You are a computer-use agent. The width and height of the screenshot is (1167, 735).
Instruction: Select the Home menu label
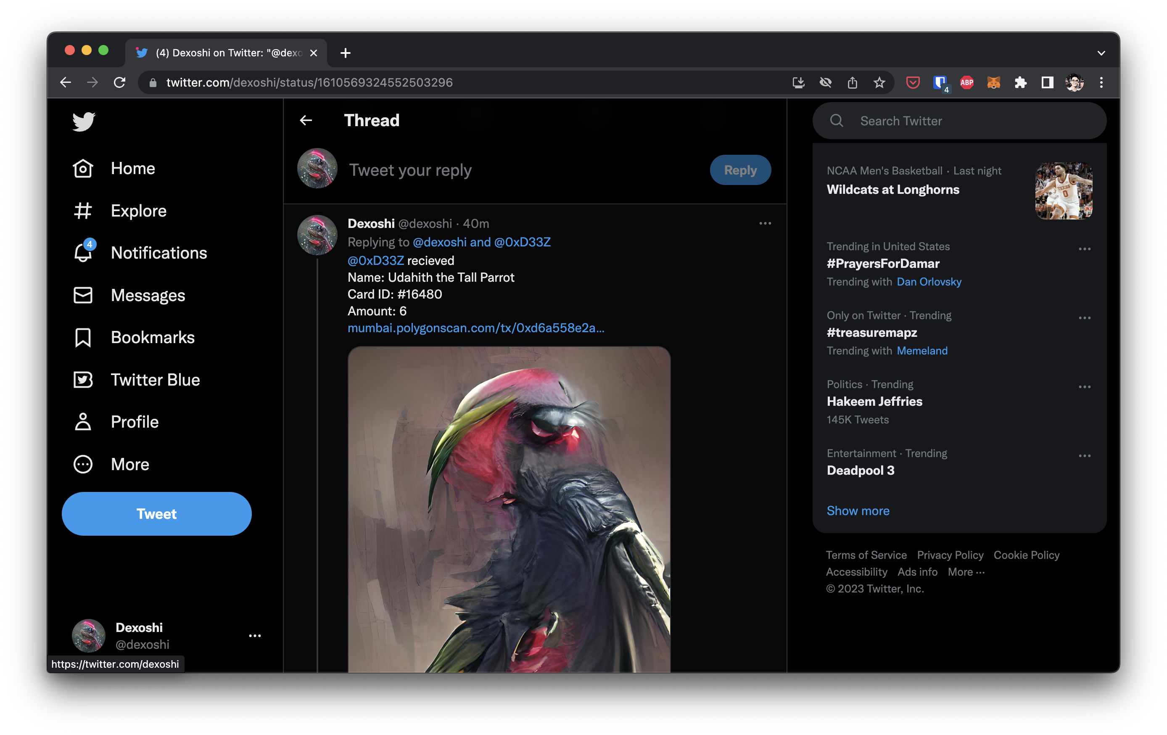133,169
